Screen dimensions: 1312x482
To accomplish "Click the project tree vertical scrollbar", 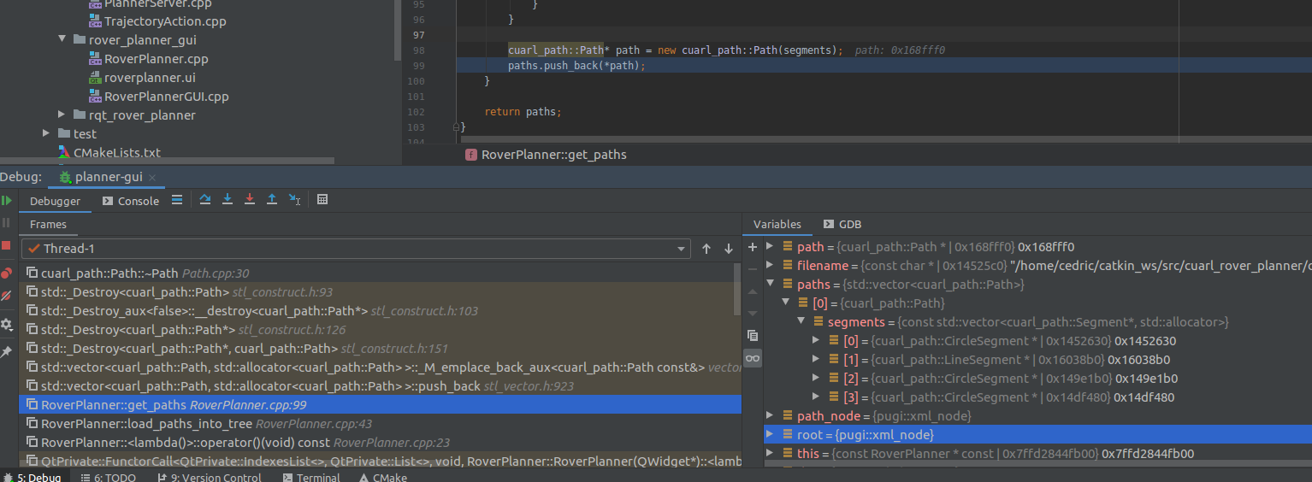I will pos(398,30).
